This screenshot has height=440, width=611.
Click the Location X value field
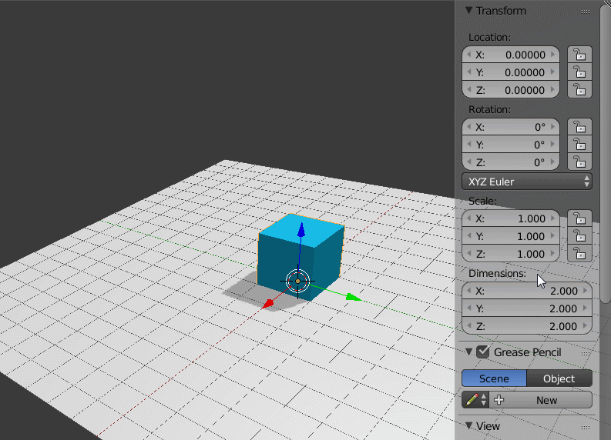tap(511, 55)
